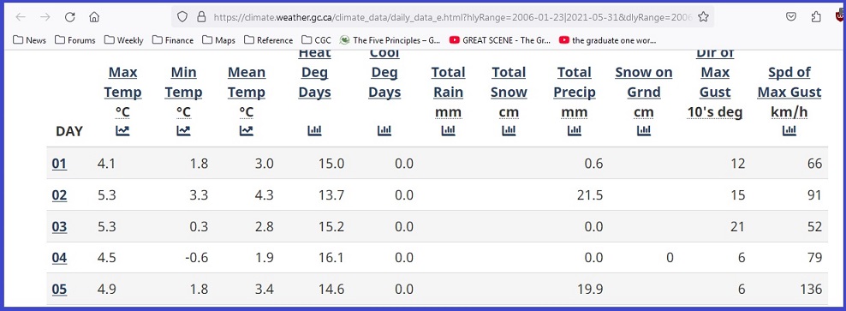The image size is (846, 311).
Task: Go to the browser Home page icon
Action: click(94, 17)
